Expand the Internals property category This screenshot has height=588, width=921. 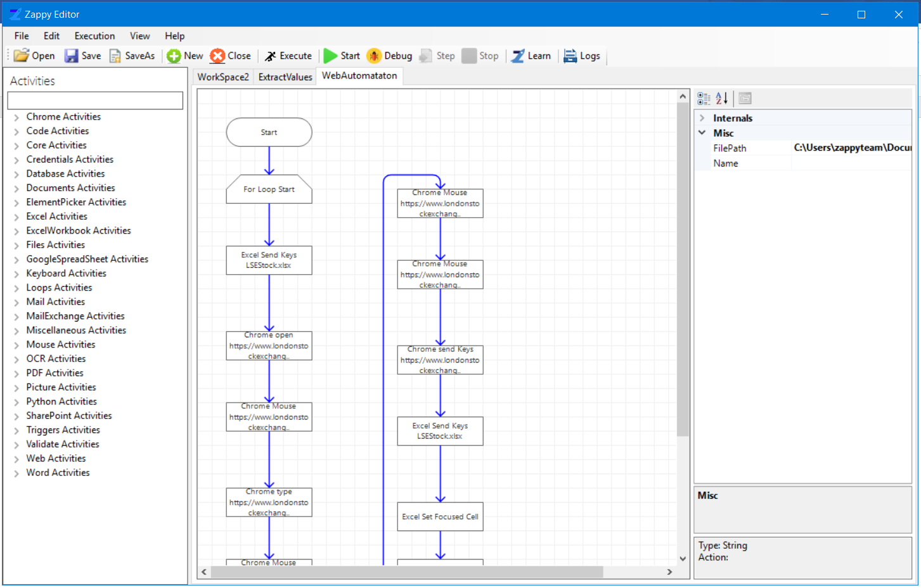pos(702,118)
